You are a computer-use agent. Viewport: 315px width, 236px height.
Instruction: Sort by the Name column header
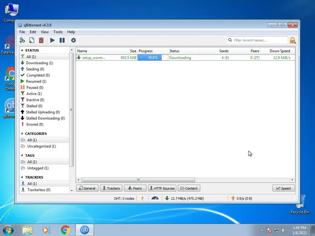pyautogui.click(x=91, y=51)
